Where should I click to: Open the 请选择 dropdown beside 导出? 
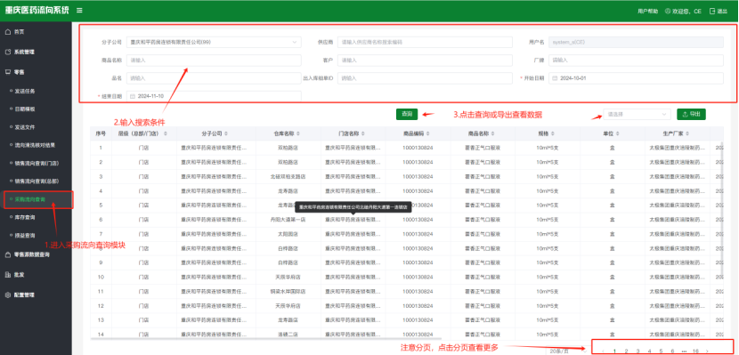tap(637, 115)
